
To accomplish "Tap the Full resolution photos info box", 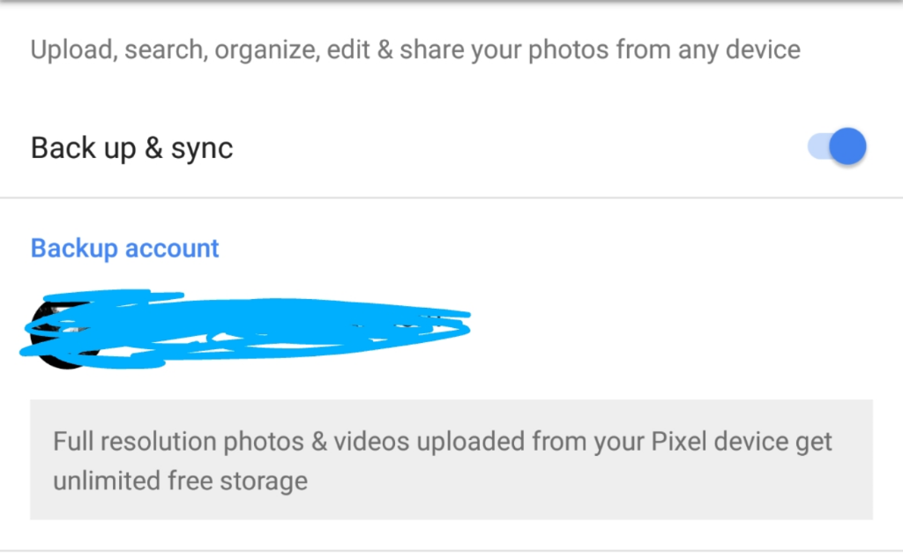I will point(451,460).
